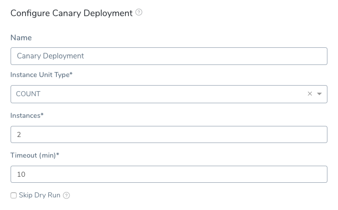Screen dimensions: 338x210
Task: Click the Instance Unit Type label
Action: (x=41, y=75)
